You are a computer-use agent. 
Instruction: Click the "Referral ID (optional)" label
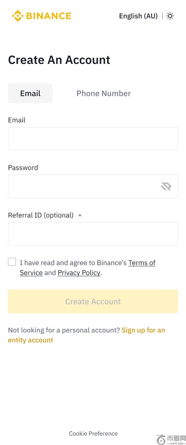(x=41, y=215)
